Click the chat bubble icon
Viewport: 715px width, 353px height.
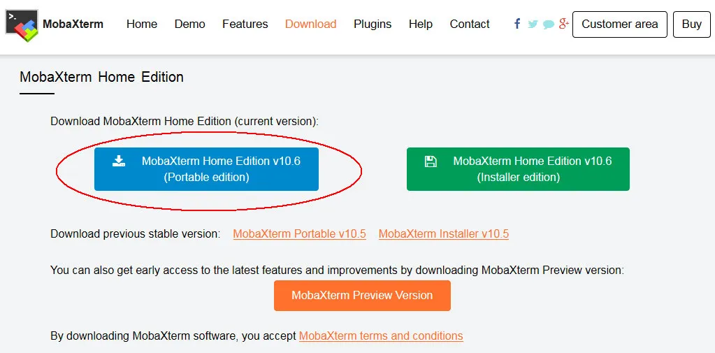coord(549,24)
